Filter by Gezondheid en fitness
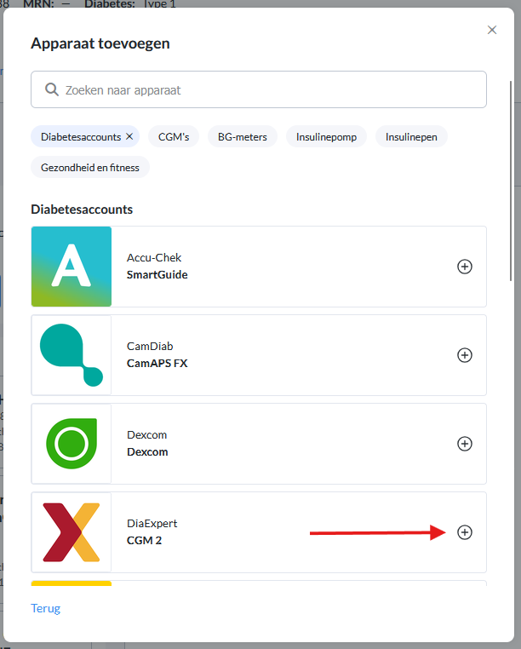 pyautogui.click(x=90, y=167)
